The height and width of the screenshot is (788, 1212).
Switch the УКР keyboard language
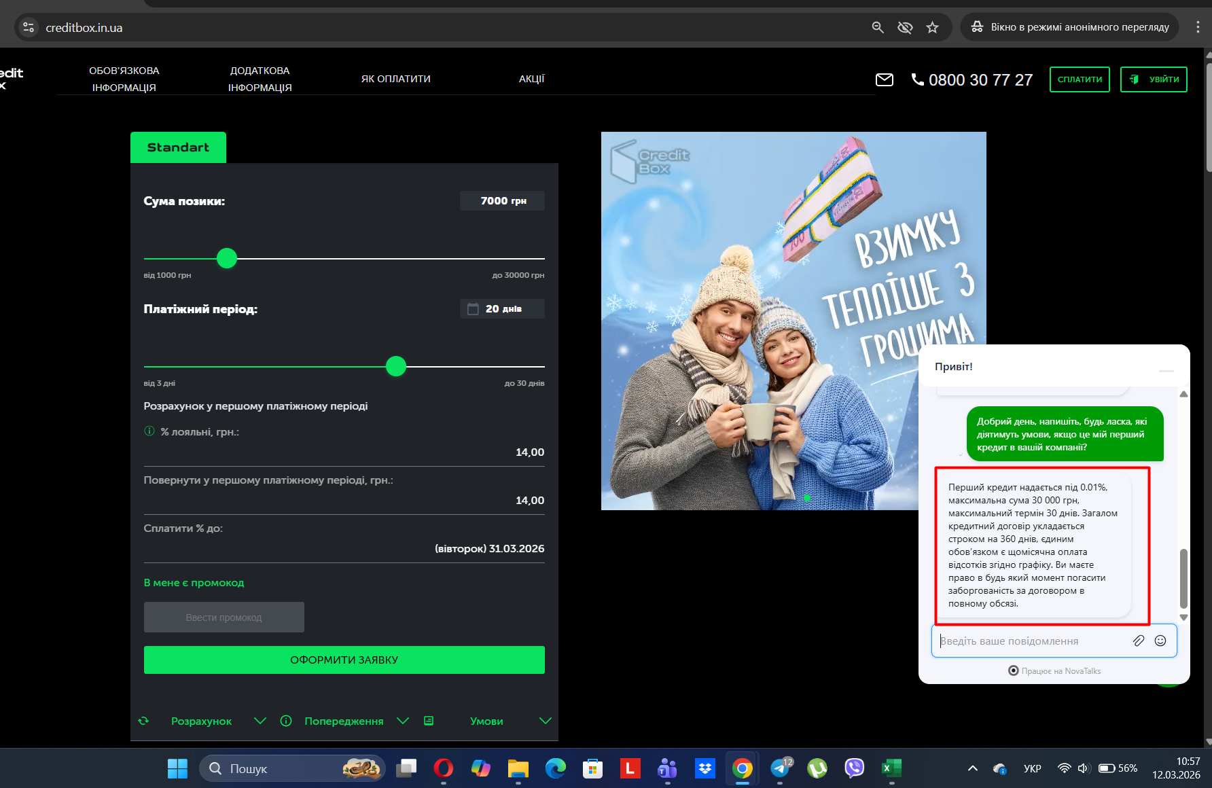(x=1033, y=768)
